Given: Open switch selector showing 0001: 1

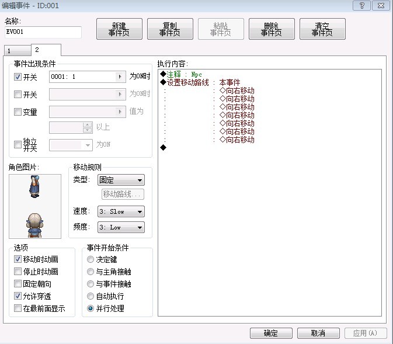Looking at the screenshot, I should (x=88, y=77).
